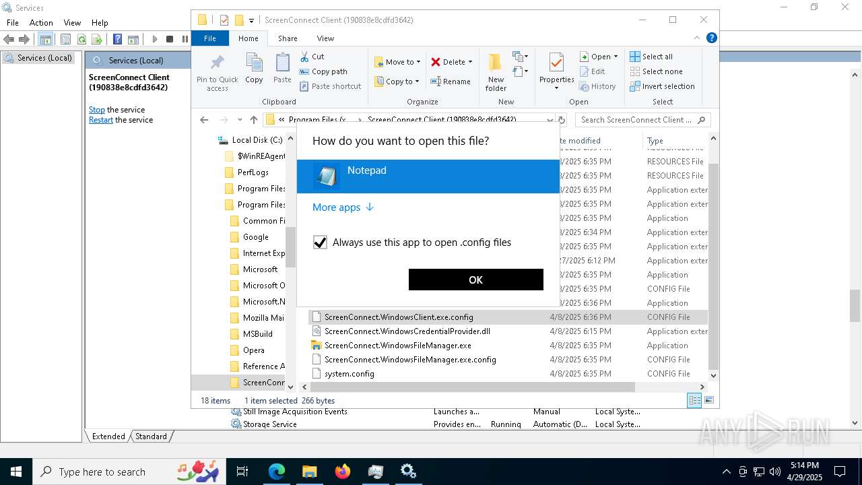Click History in the Open group
Screen dimensions: 862x485
coord(598,86)
